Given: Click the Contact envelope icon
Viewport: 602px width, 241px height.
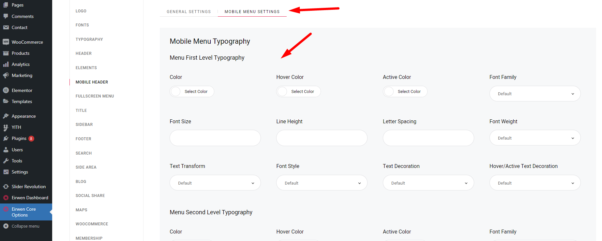Looking at the screenshot, I should click(6, 27).
